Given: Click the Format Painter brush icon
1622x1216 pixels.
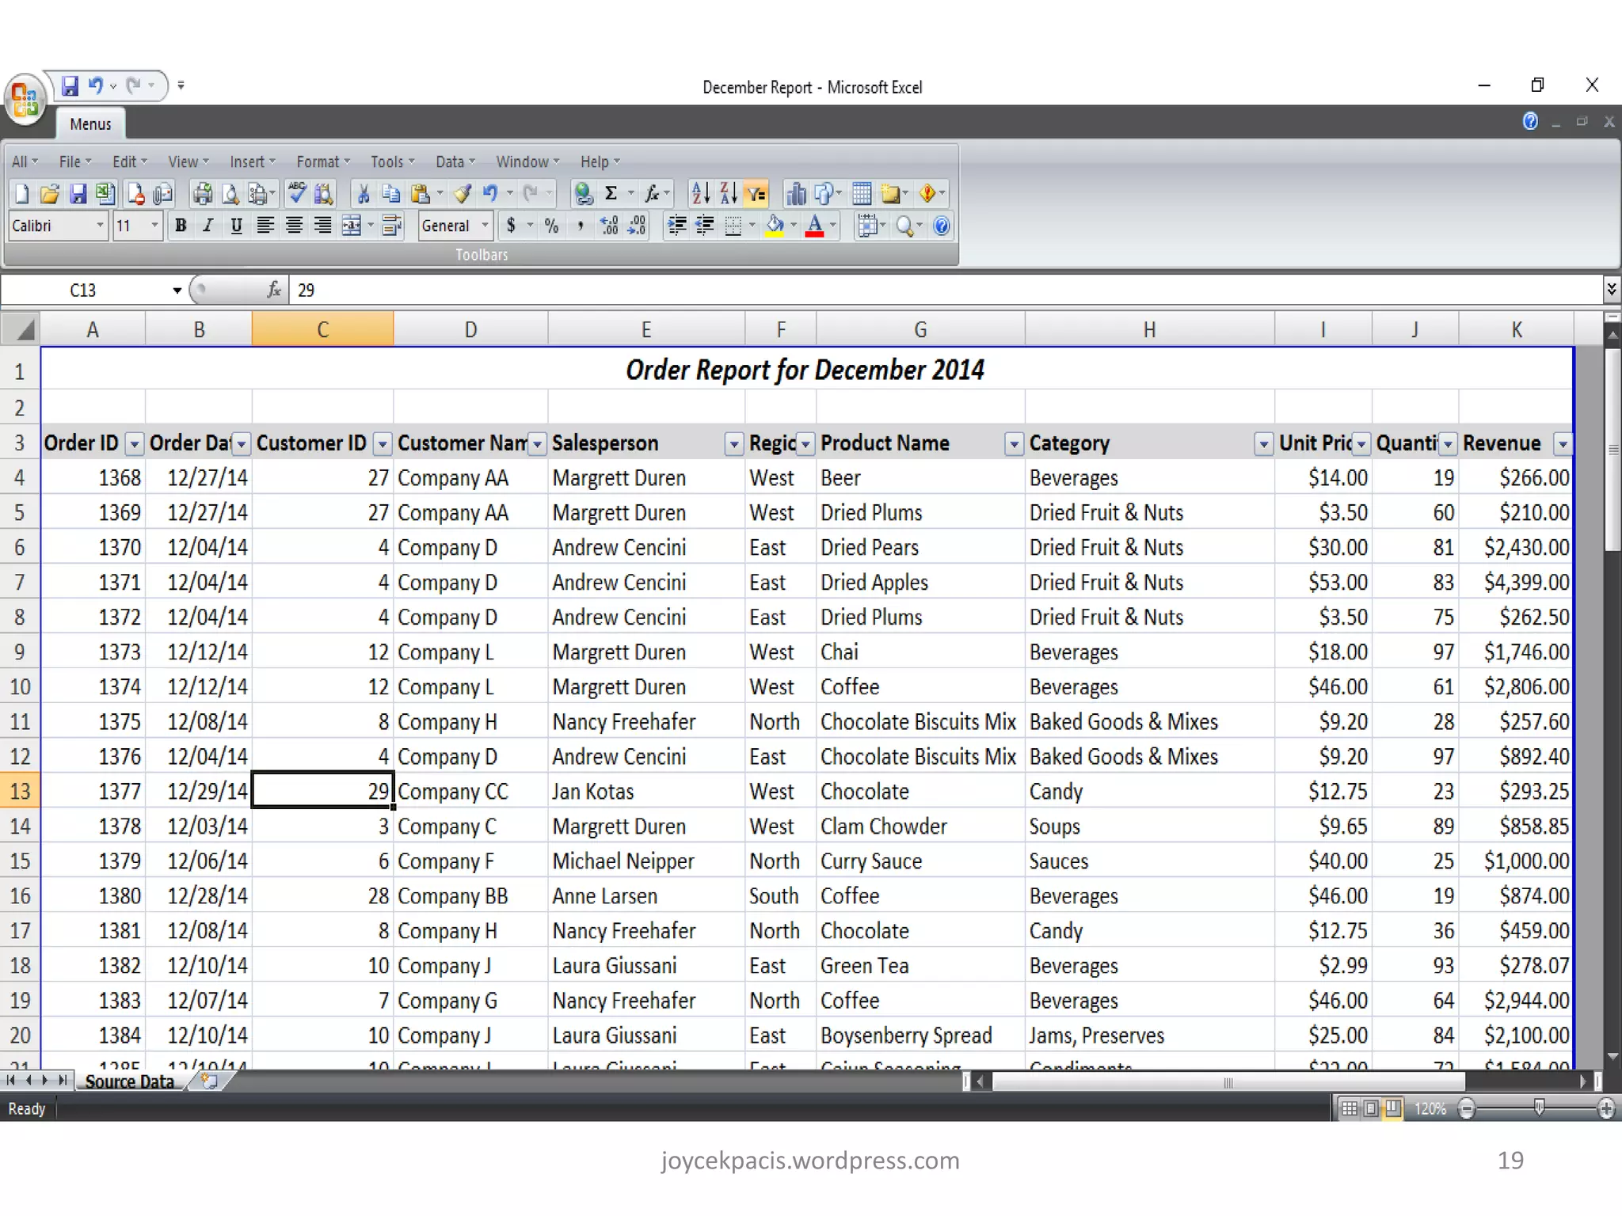Looking at the screenshot, I should (x=463, y=193).
